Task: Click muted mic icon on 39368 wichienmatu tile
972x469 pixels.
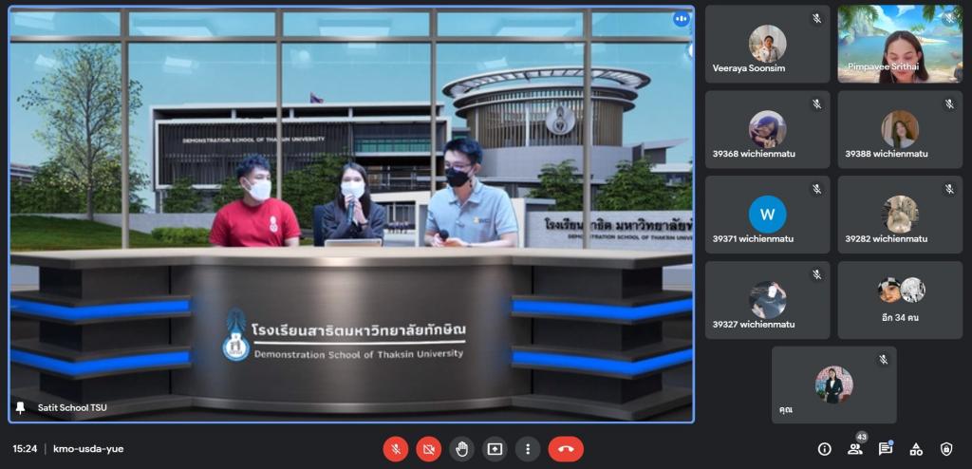Action: (x=816, y=104)
